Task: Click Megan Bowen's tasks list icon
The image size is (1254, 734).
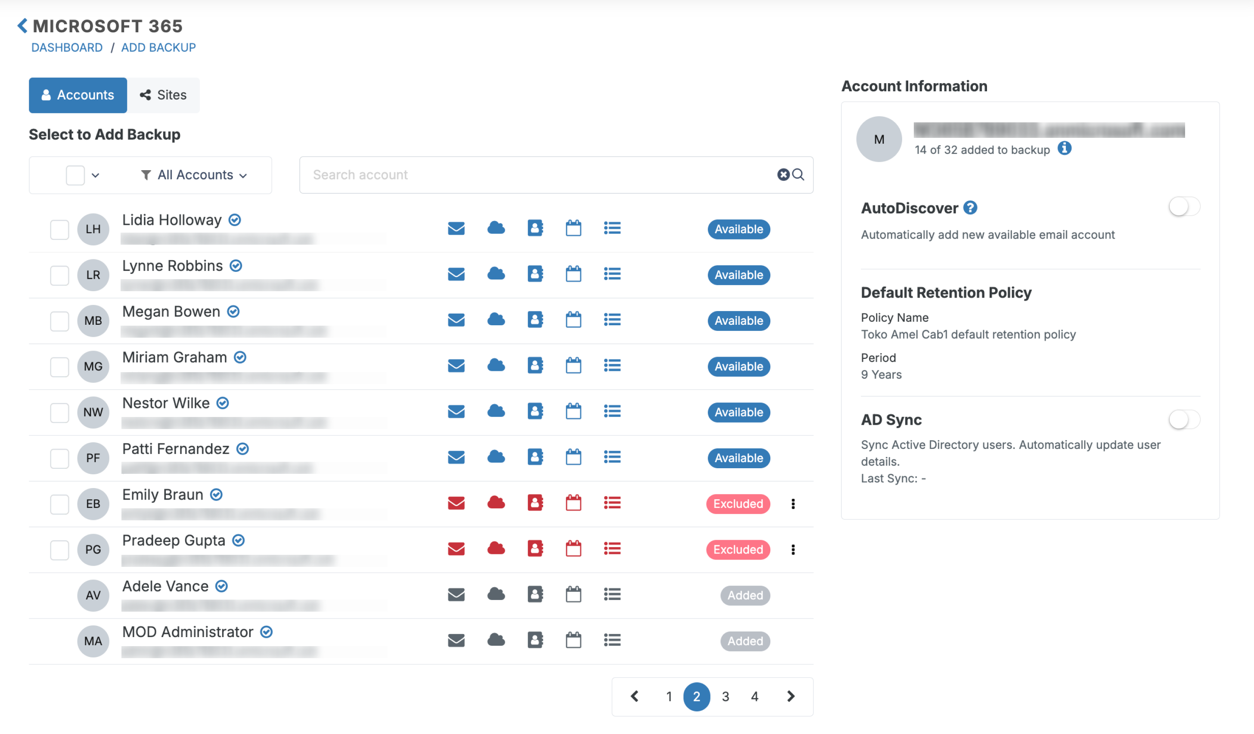Action: [x=612, y=320]
